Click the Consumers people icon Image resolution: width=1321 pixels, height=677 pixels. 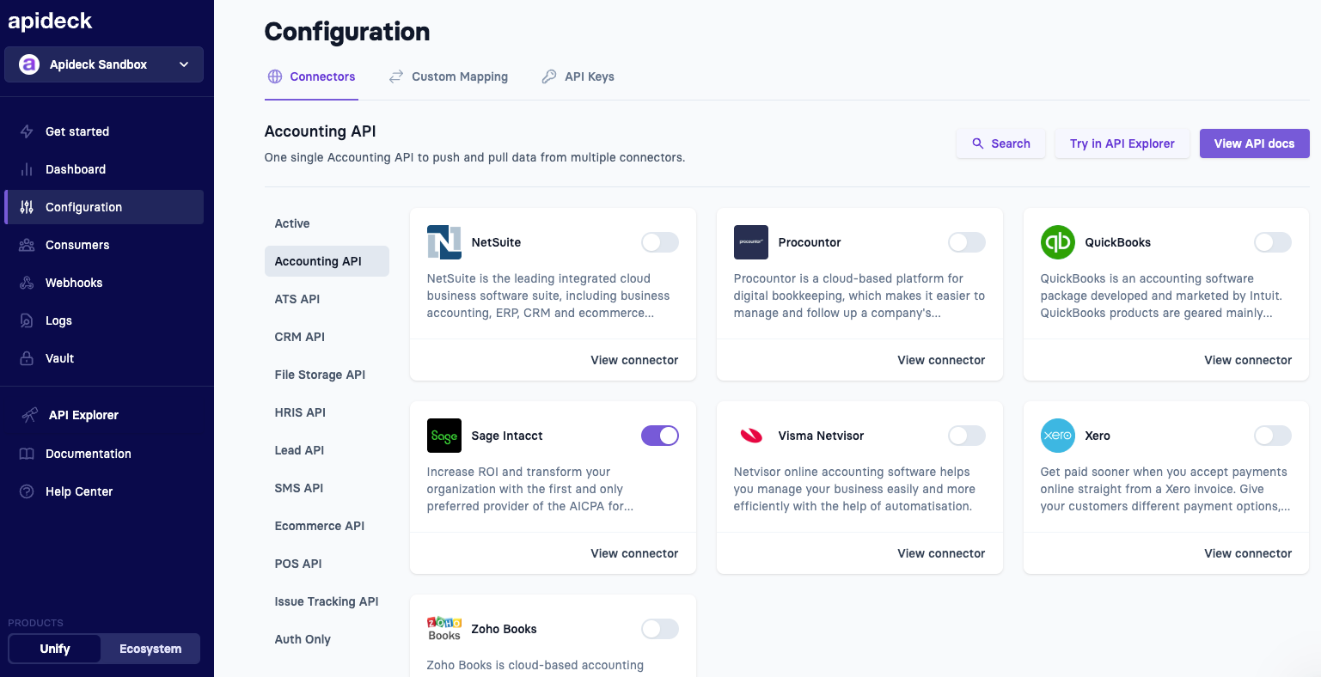[27, 245]
